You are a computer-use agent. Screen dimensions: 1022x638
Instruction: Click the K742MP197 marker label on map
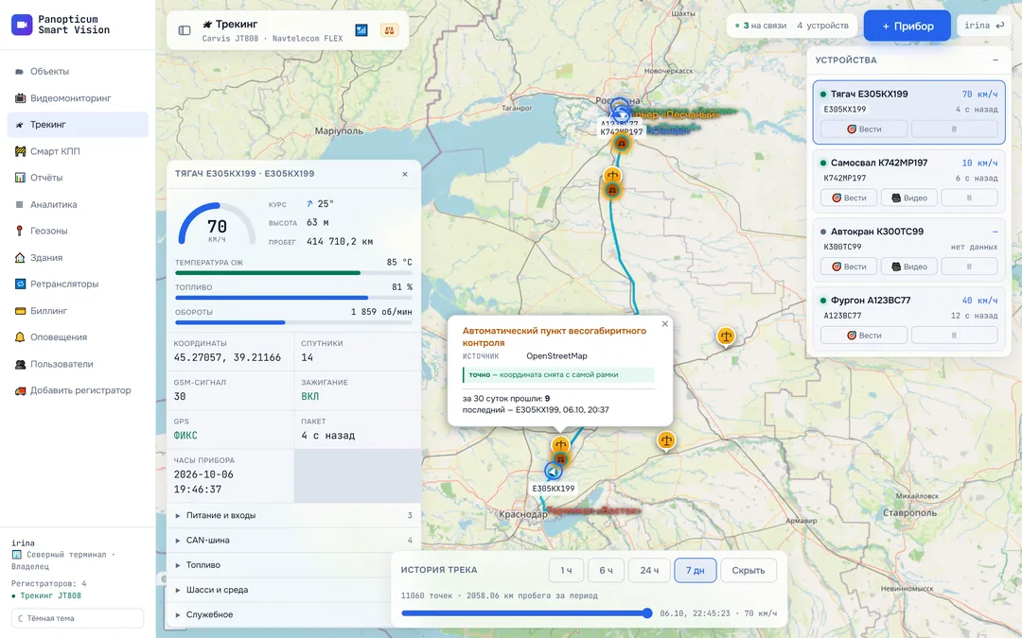[x=621, y=131]
